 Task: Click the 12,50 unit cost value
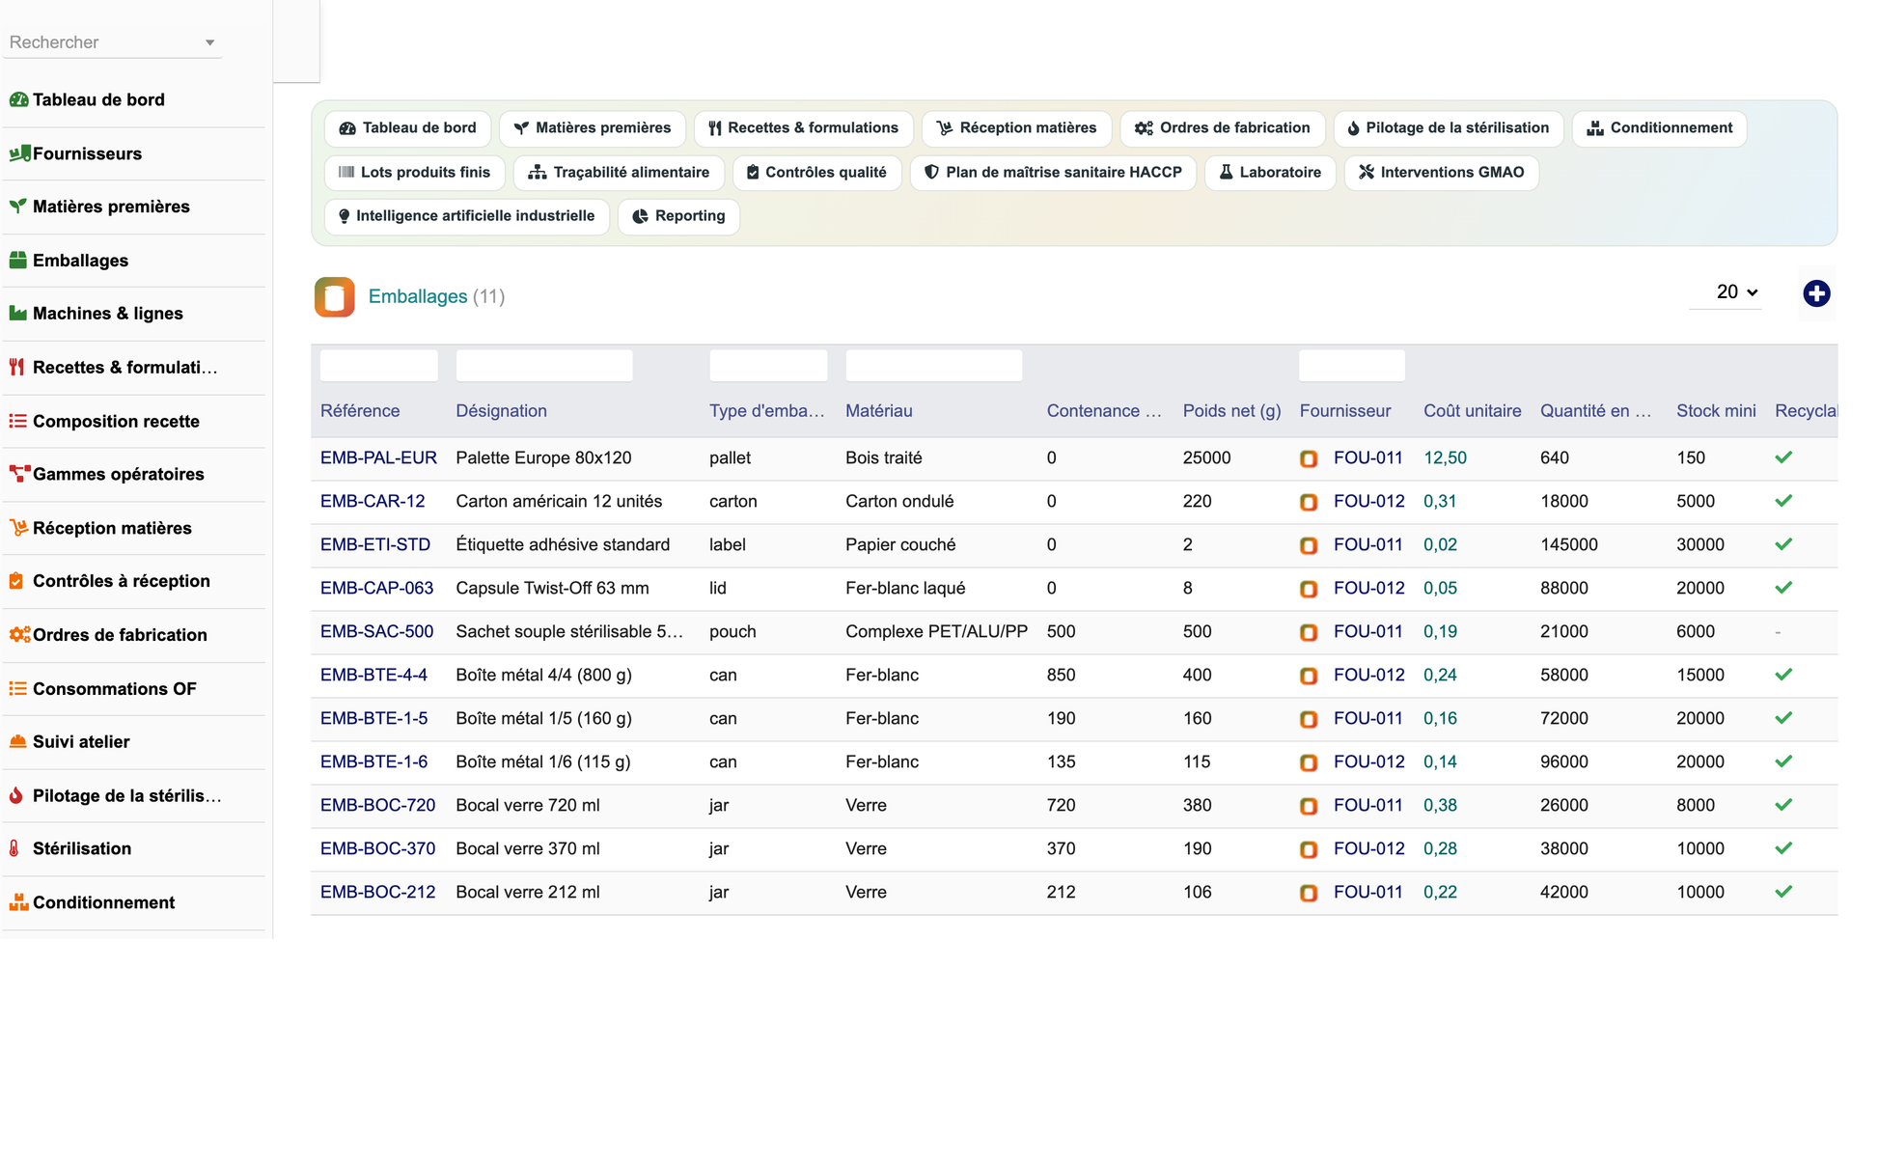pyautogui.click(x=1445, y=457)
